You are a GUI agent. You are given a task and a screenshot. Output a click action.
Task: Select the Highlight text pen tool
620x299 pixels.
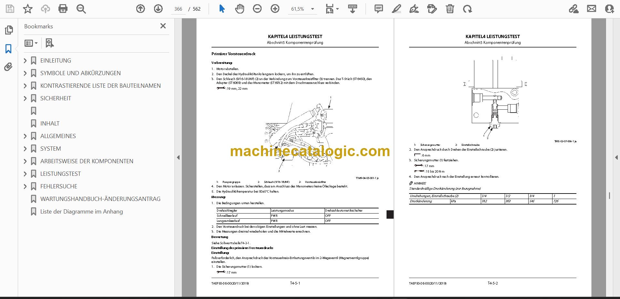pyautogui.click(x=396, y=9)
